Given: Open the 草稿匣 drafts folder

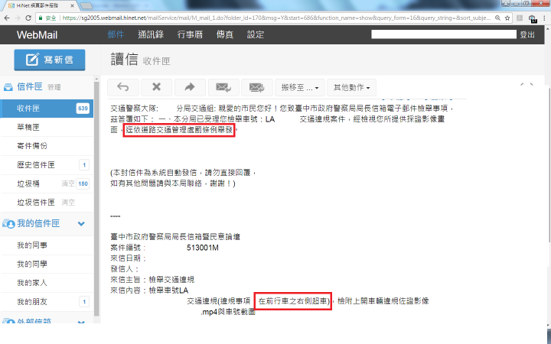Looking at the screenshot, I should point(47,127).
